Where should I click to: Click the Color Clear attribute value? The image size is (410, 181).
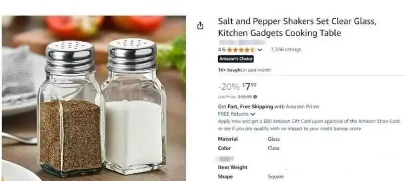[273, 148]
